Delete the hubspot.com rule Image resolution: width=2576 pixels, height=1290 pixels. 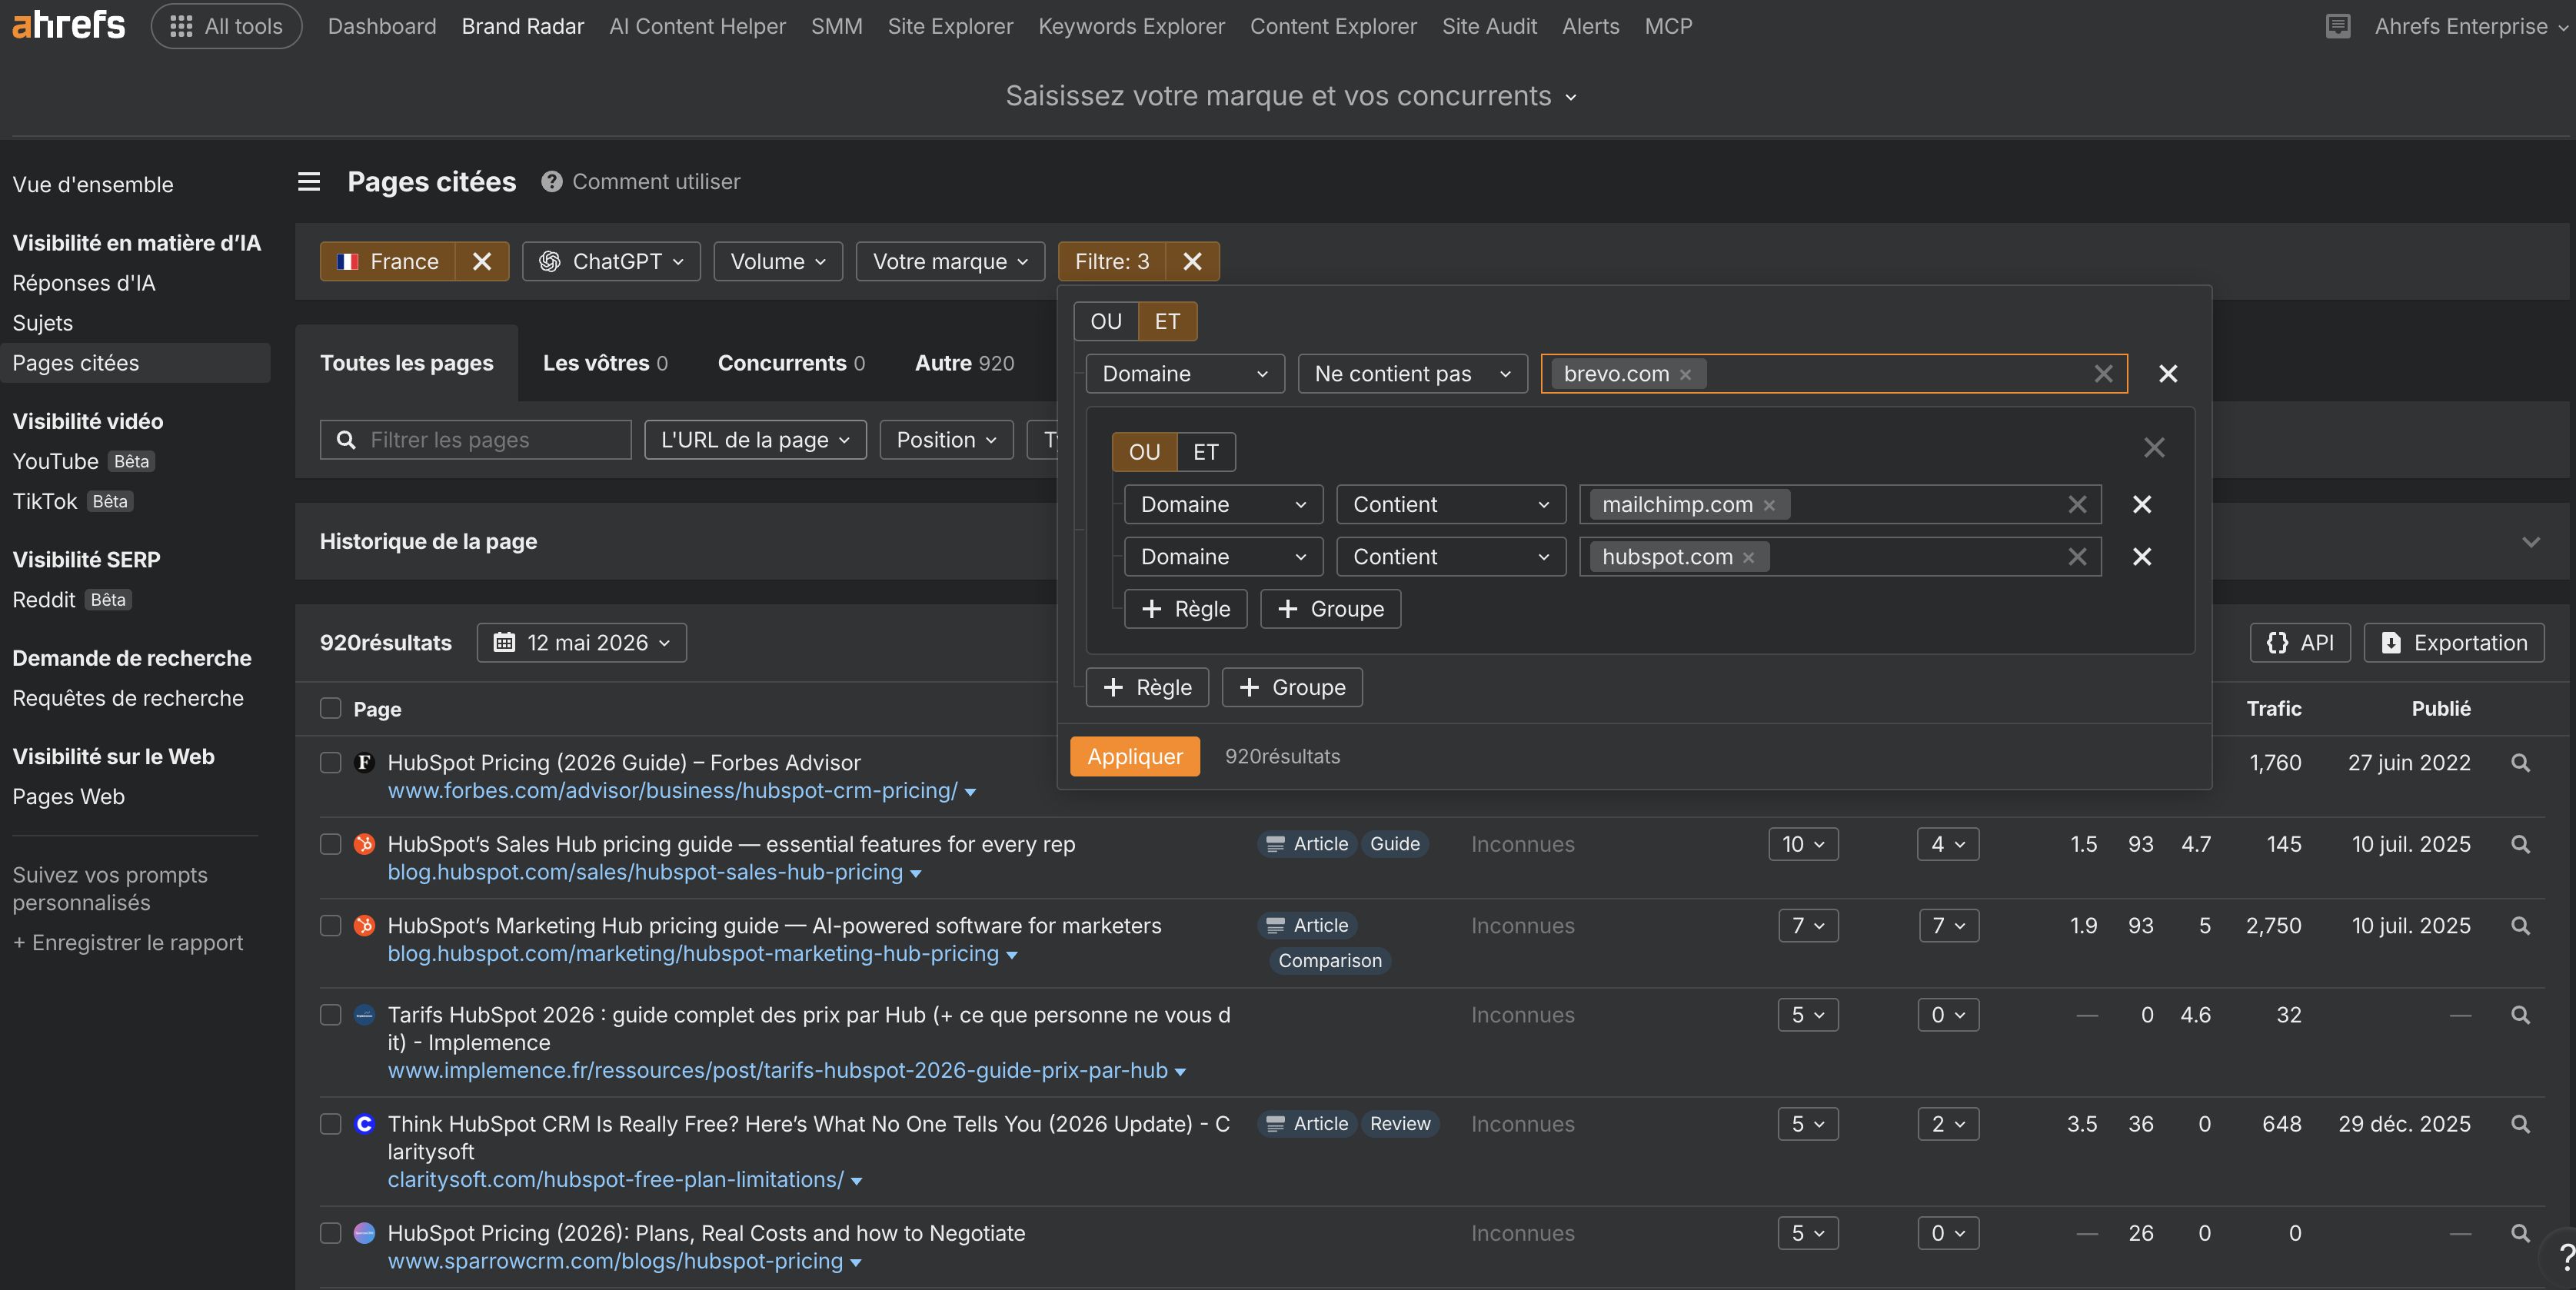[2141, 556]
